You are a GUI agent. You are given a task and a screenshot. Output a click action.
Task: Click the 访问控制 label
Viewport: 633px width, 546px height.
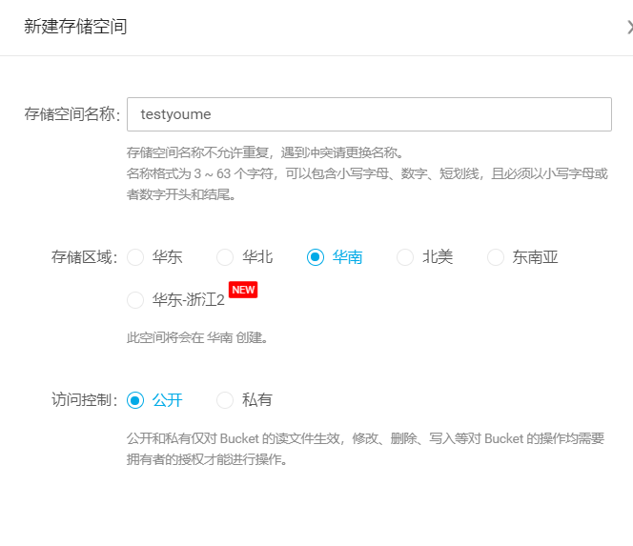pos(85,400)
